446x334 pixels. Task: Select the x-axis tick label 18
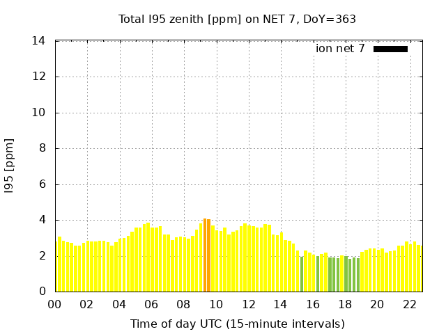point(345,305)
